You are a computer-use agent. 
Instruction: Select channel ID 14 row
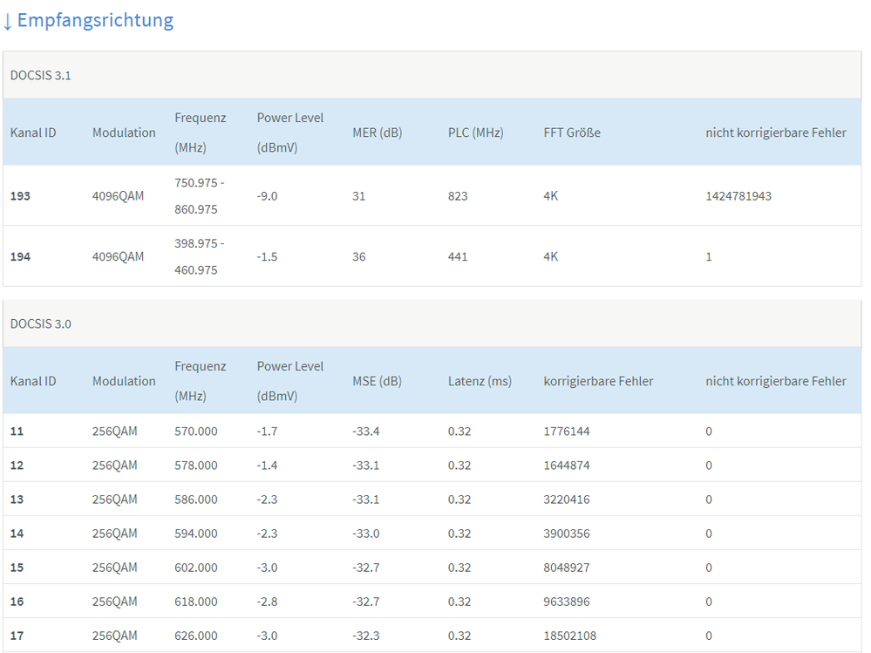coord(17,534)
